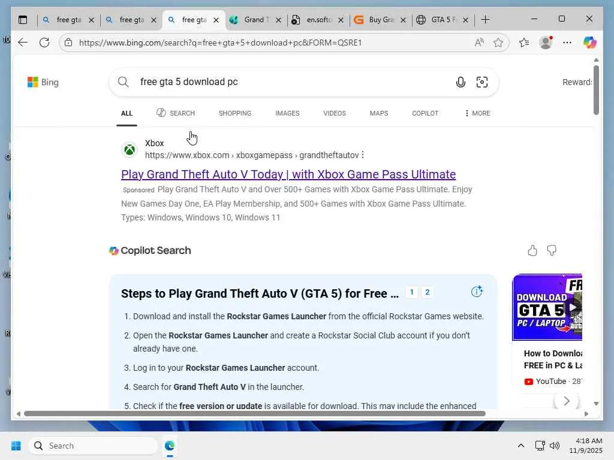Click the Windows taskbar Search box
This screenshot has height=460, width=614.
pyautogui.click(x=93, y=446)
